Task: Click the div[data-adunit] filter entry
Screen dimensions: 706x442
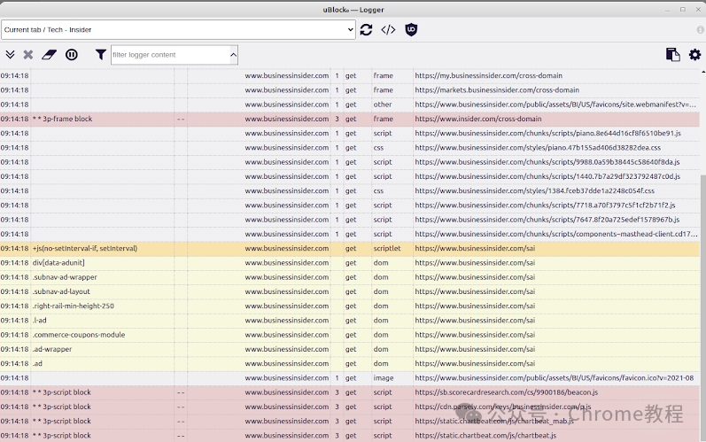Action: 58,263
